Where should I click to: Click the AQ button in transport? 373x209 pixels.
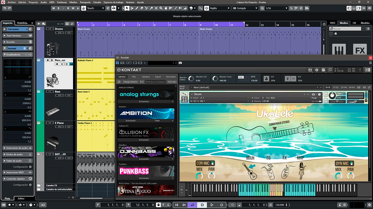(43, 205)
